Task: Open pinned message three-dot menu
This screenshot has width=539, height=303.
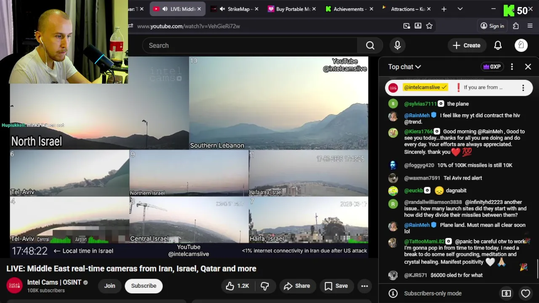Action: pos(523,88)
